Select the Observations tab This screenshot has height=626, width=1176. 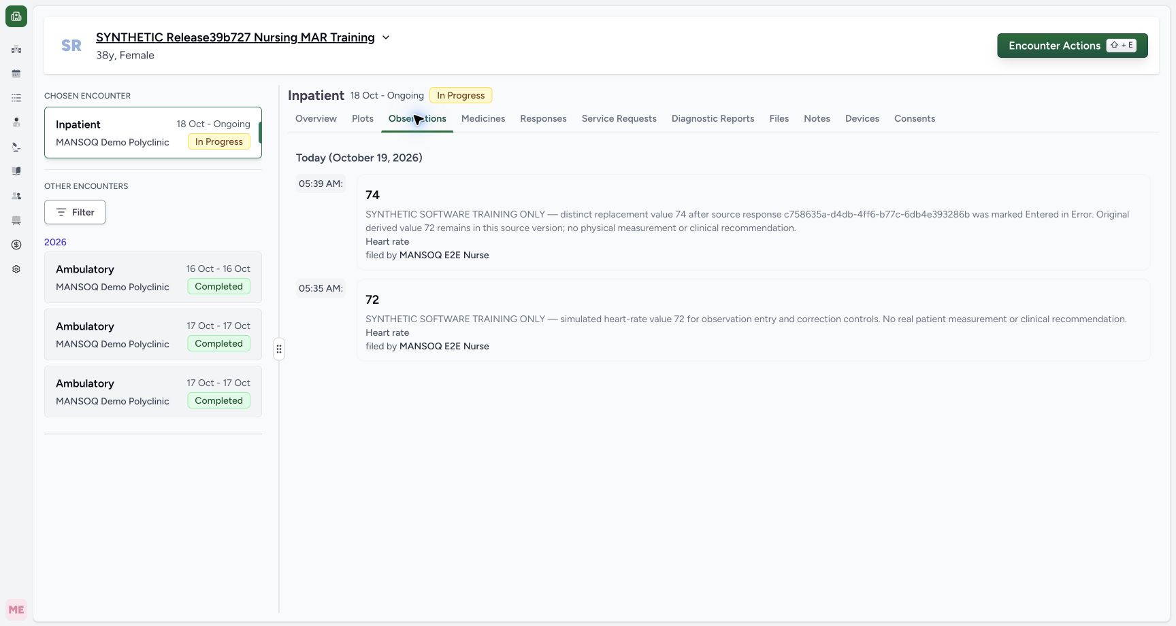(x=417, y=118)
